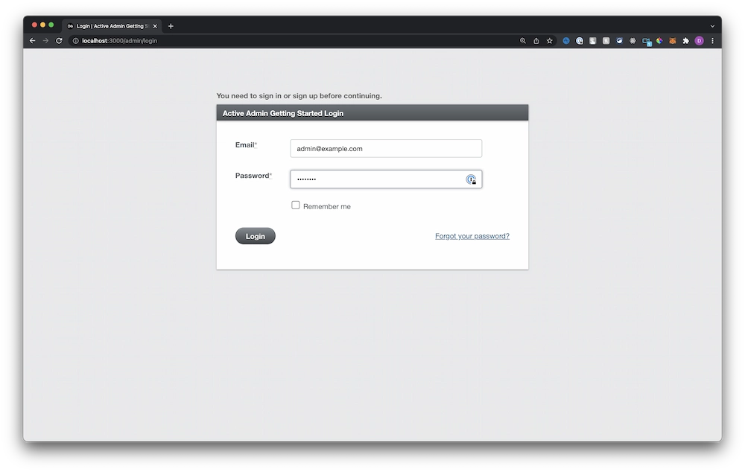The width and height of the screenshot is (745, 472).
Task: Open the purple D profile avatar menu
Action: coord(699,41)
